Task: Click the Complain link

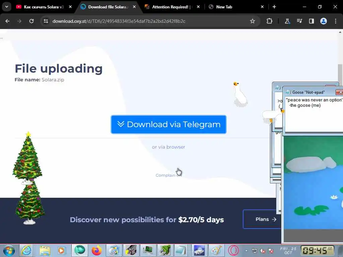Action: pyautogui.click(x=168, y=175)
